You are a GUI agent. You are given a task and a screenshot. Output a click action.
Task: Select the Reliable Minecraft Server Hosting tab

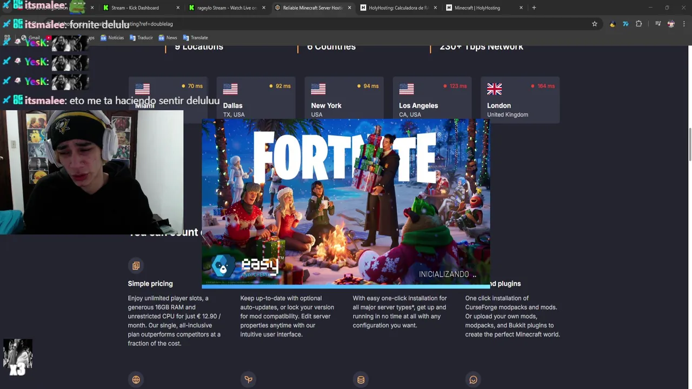pyautogui.click(x=312, y=8)
